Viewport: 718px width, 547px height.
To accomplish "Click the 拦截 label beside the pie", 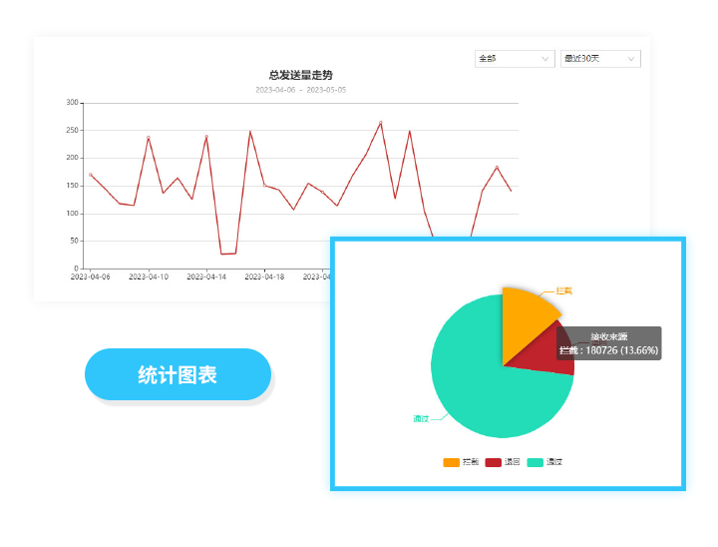I will point(564,290).
